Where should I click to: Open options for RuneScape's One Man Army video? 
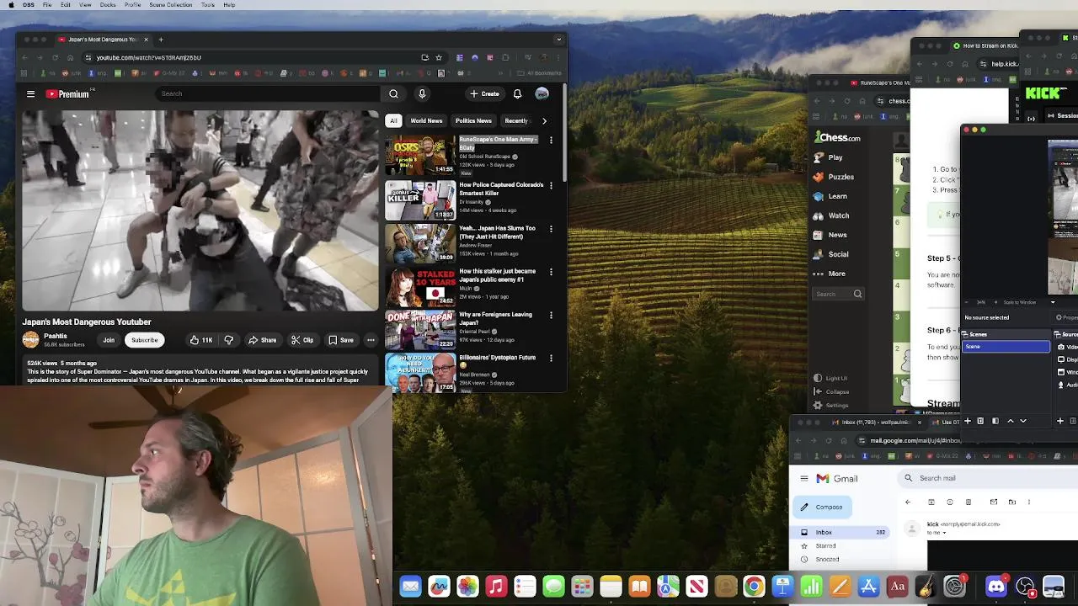coord(551,140)
